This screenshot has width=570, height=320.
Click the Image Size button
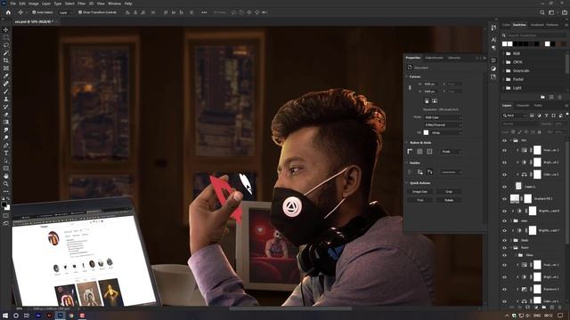point(419,192)
